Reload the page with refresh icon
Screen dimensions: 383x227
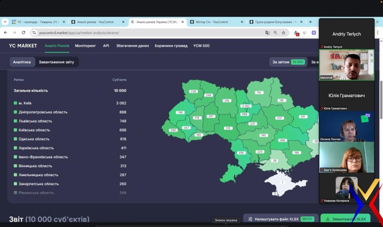click(x=24, y=33)
